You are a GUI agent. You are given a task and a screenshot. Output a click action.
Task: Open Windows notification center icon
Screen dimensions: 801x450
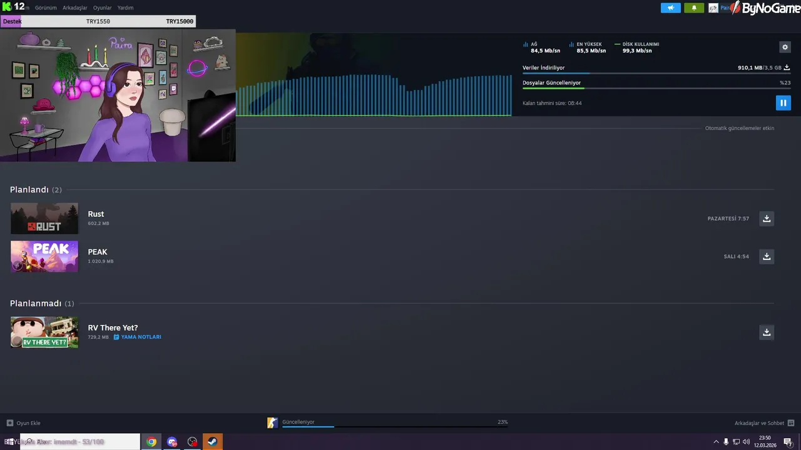(x=788, y=442)
